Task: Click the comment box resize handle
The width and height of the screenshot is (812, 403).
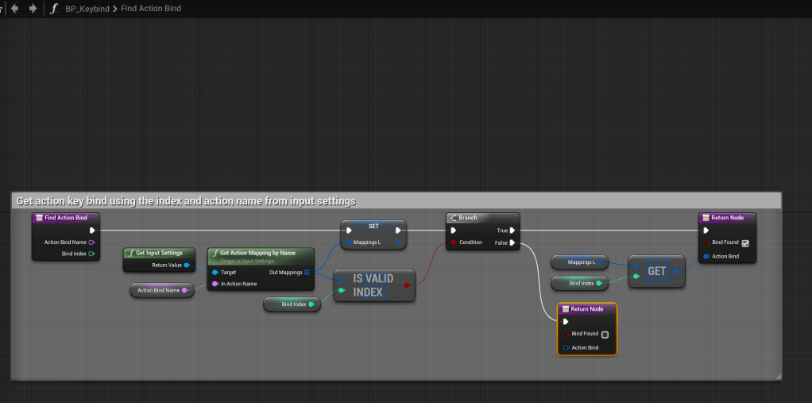Action: click(x=778, y=376)
